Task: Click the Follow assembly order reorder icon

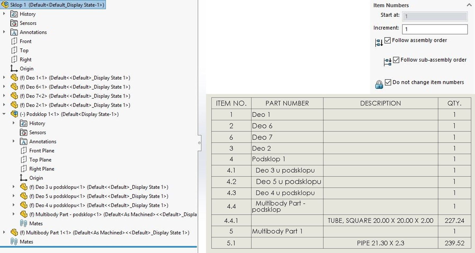Action: tap(379, 43)
